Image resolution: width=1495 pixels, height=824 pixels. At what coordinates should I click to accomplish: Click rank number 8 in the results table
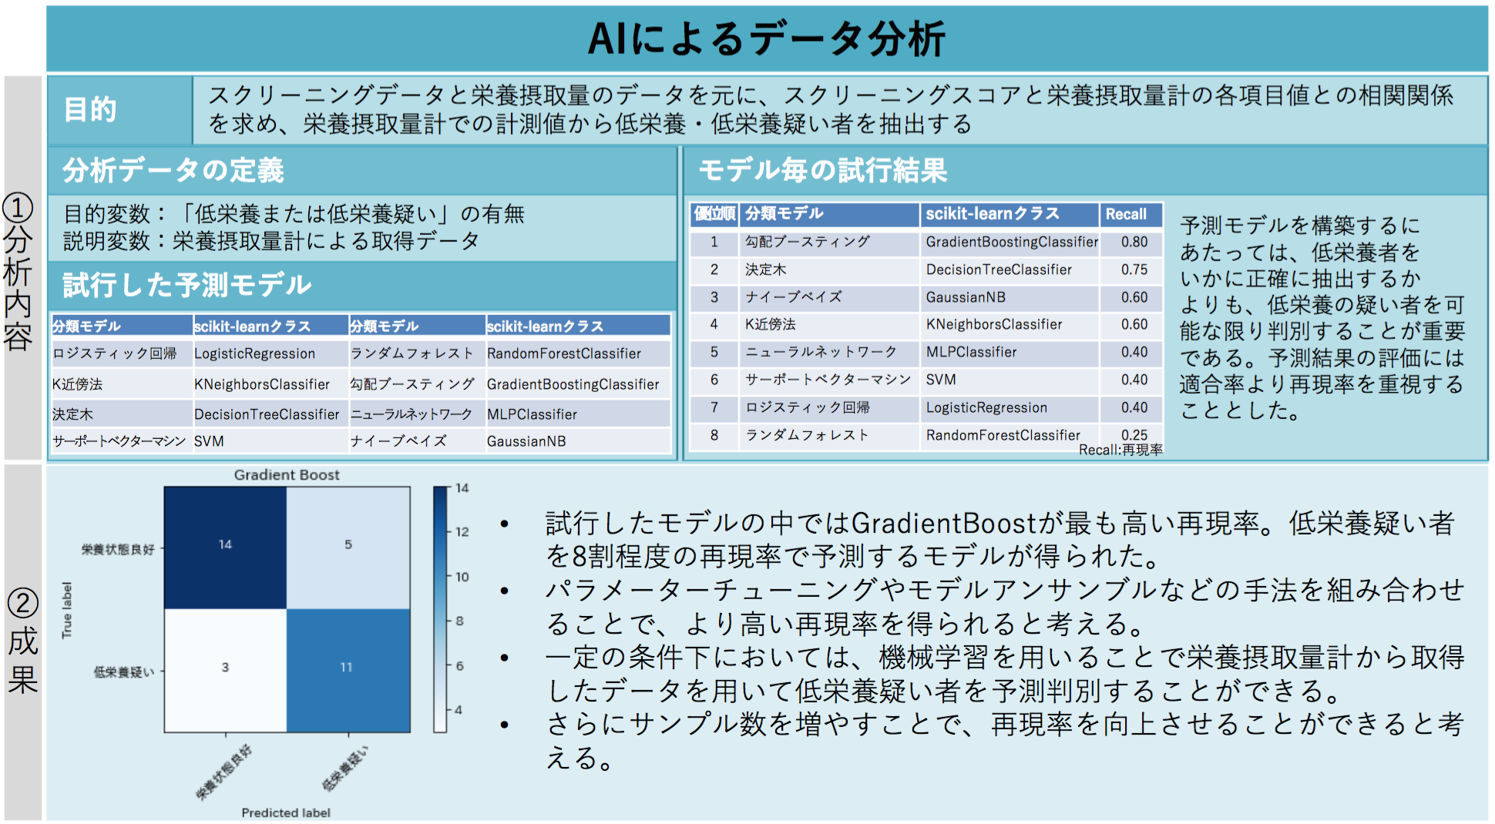point(714,435)
